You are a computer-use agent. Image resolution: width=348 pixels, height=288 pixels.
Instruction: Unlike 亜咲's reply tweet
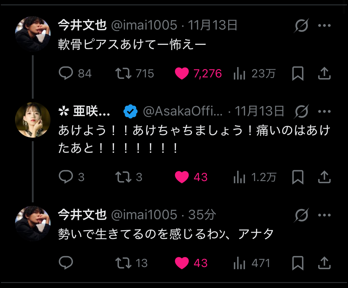[x=182, y=177]
